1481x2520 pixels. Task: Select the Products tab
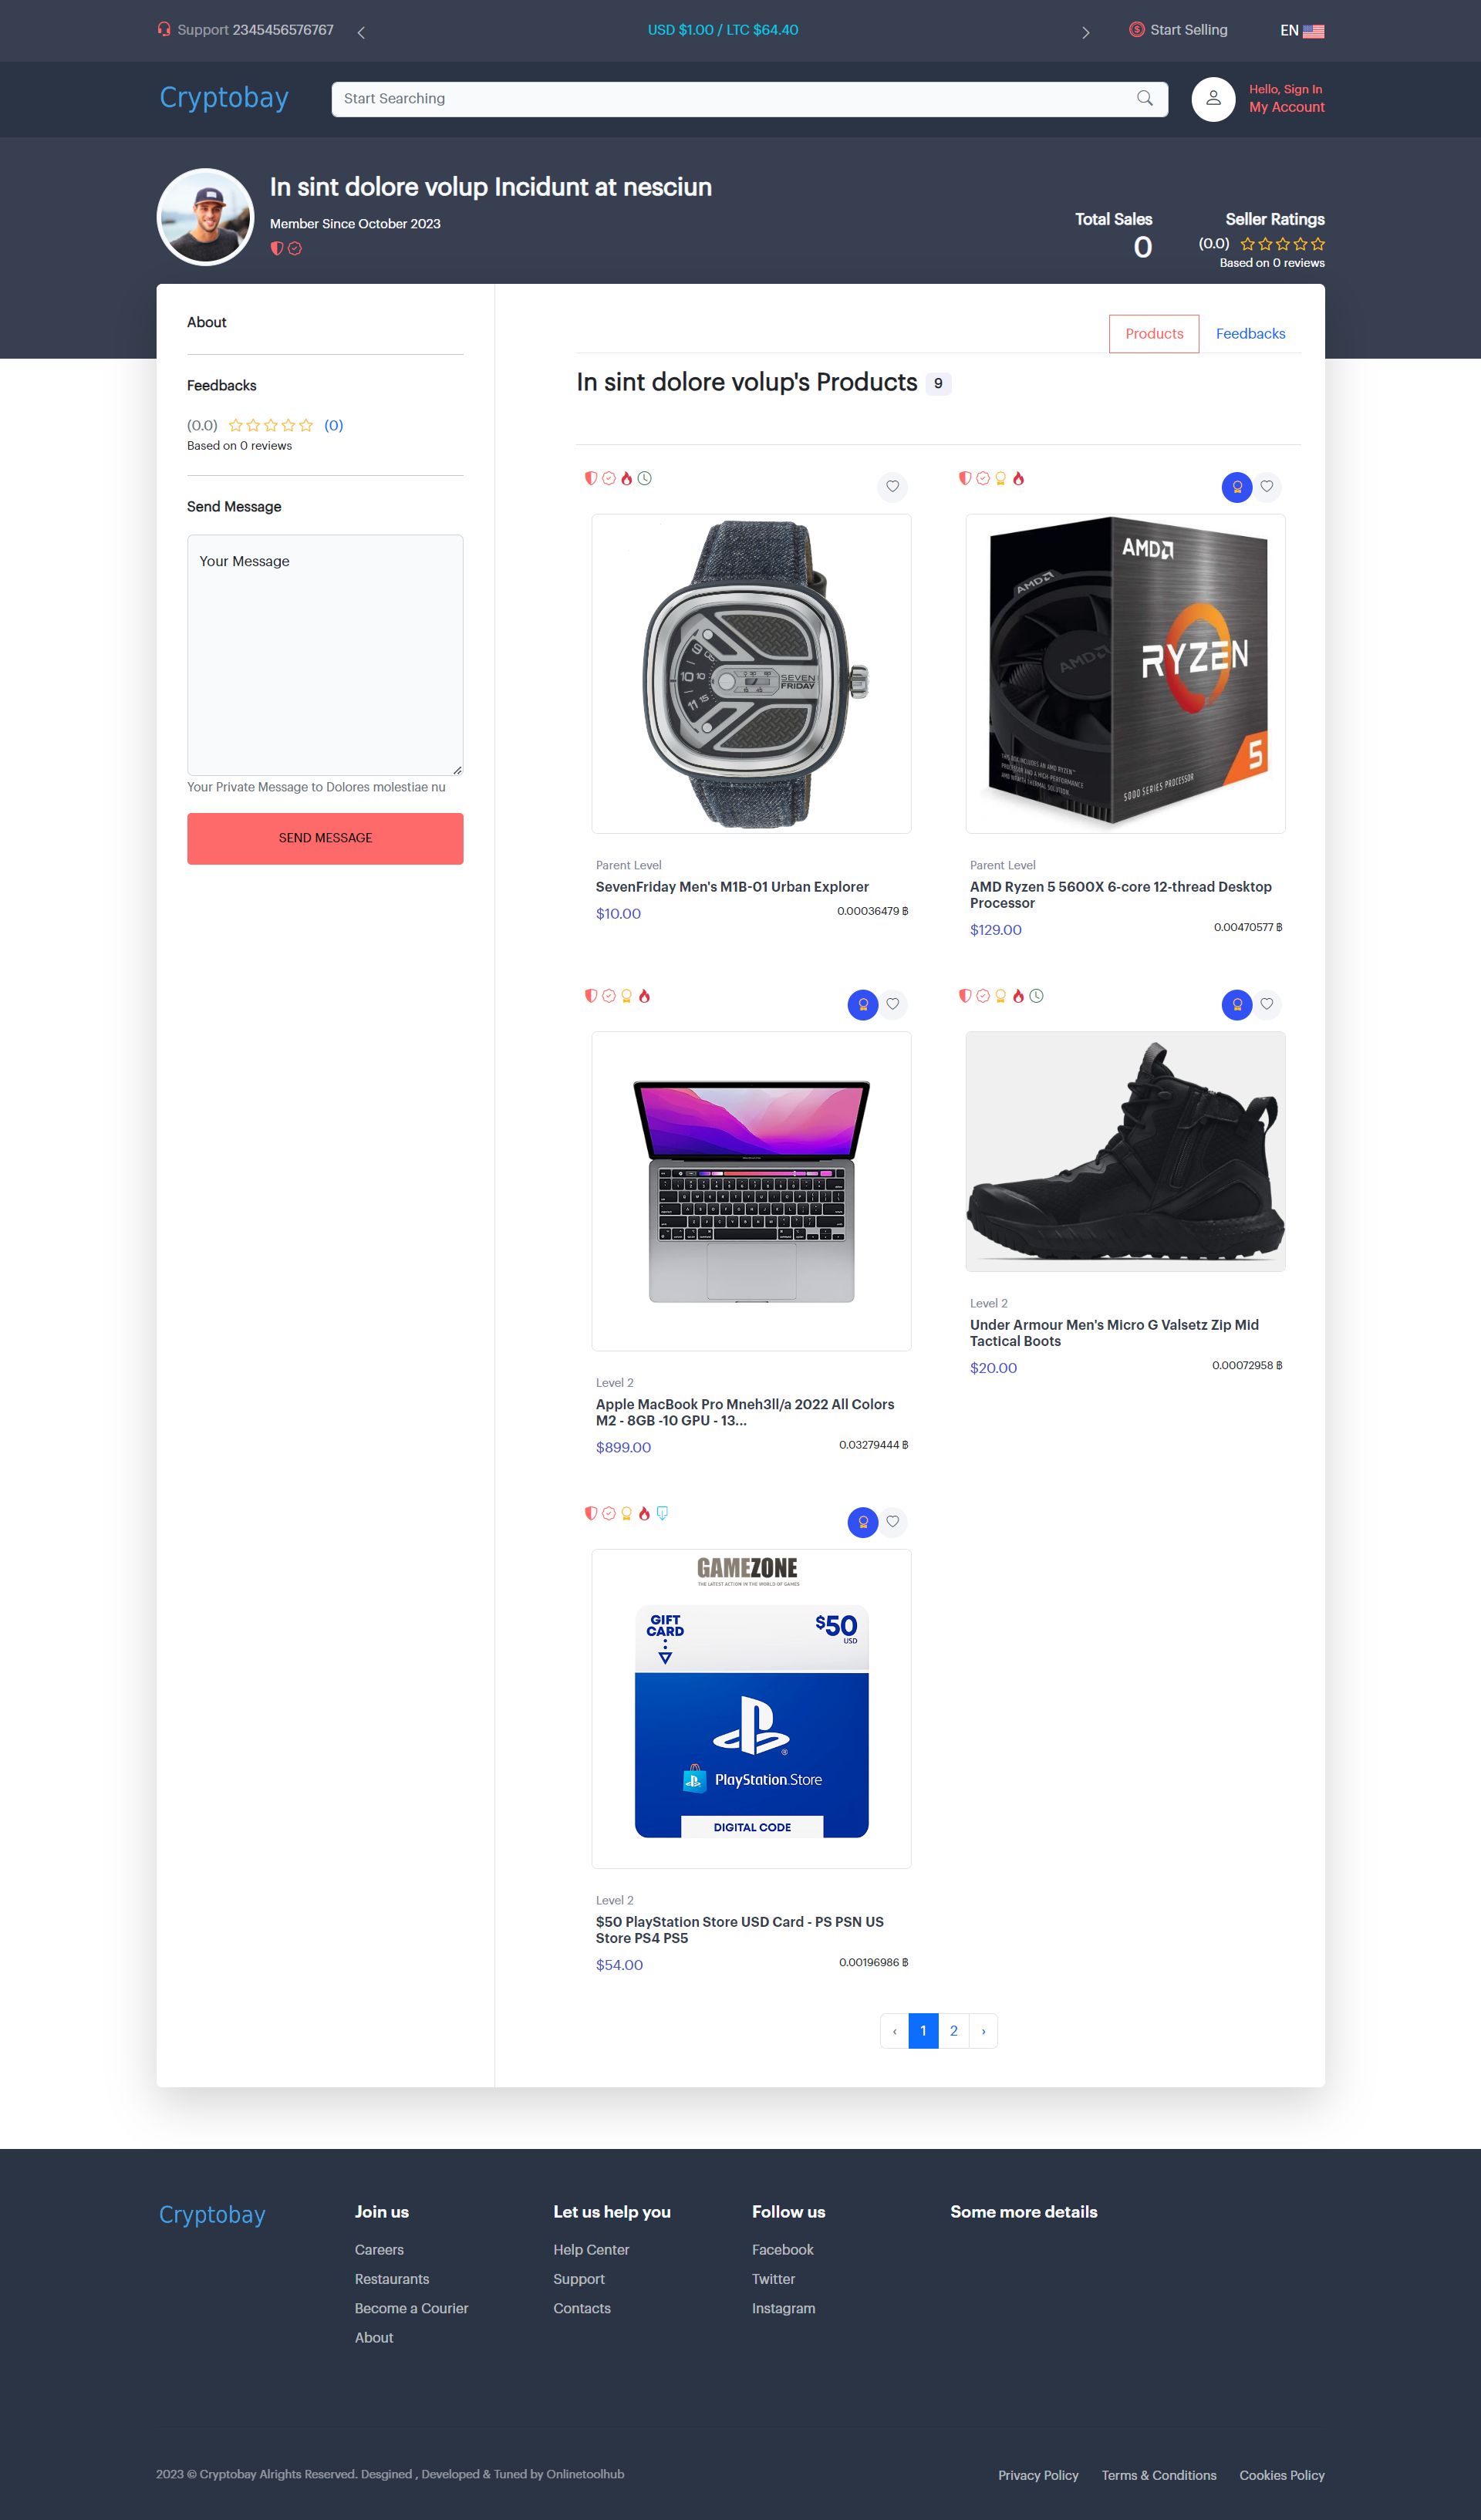tap(1154, 334)
